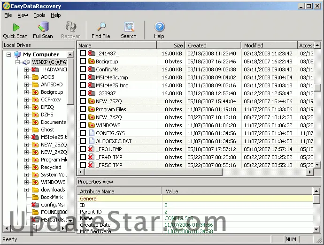Run the Full Scan tool
The width and height of the screenshot is (324, 245).
click(x=43, y=31)
